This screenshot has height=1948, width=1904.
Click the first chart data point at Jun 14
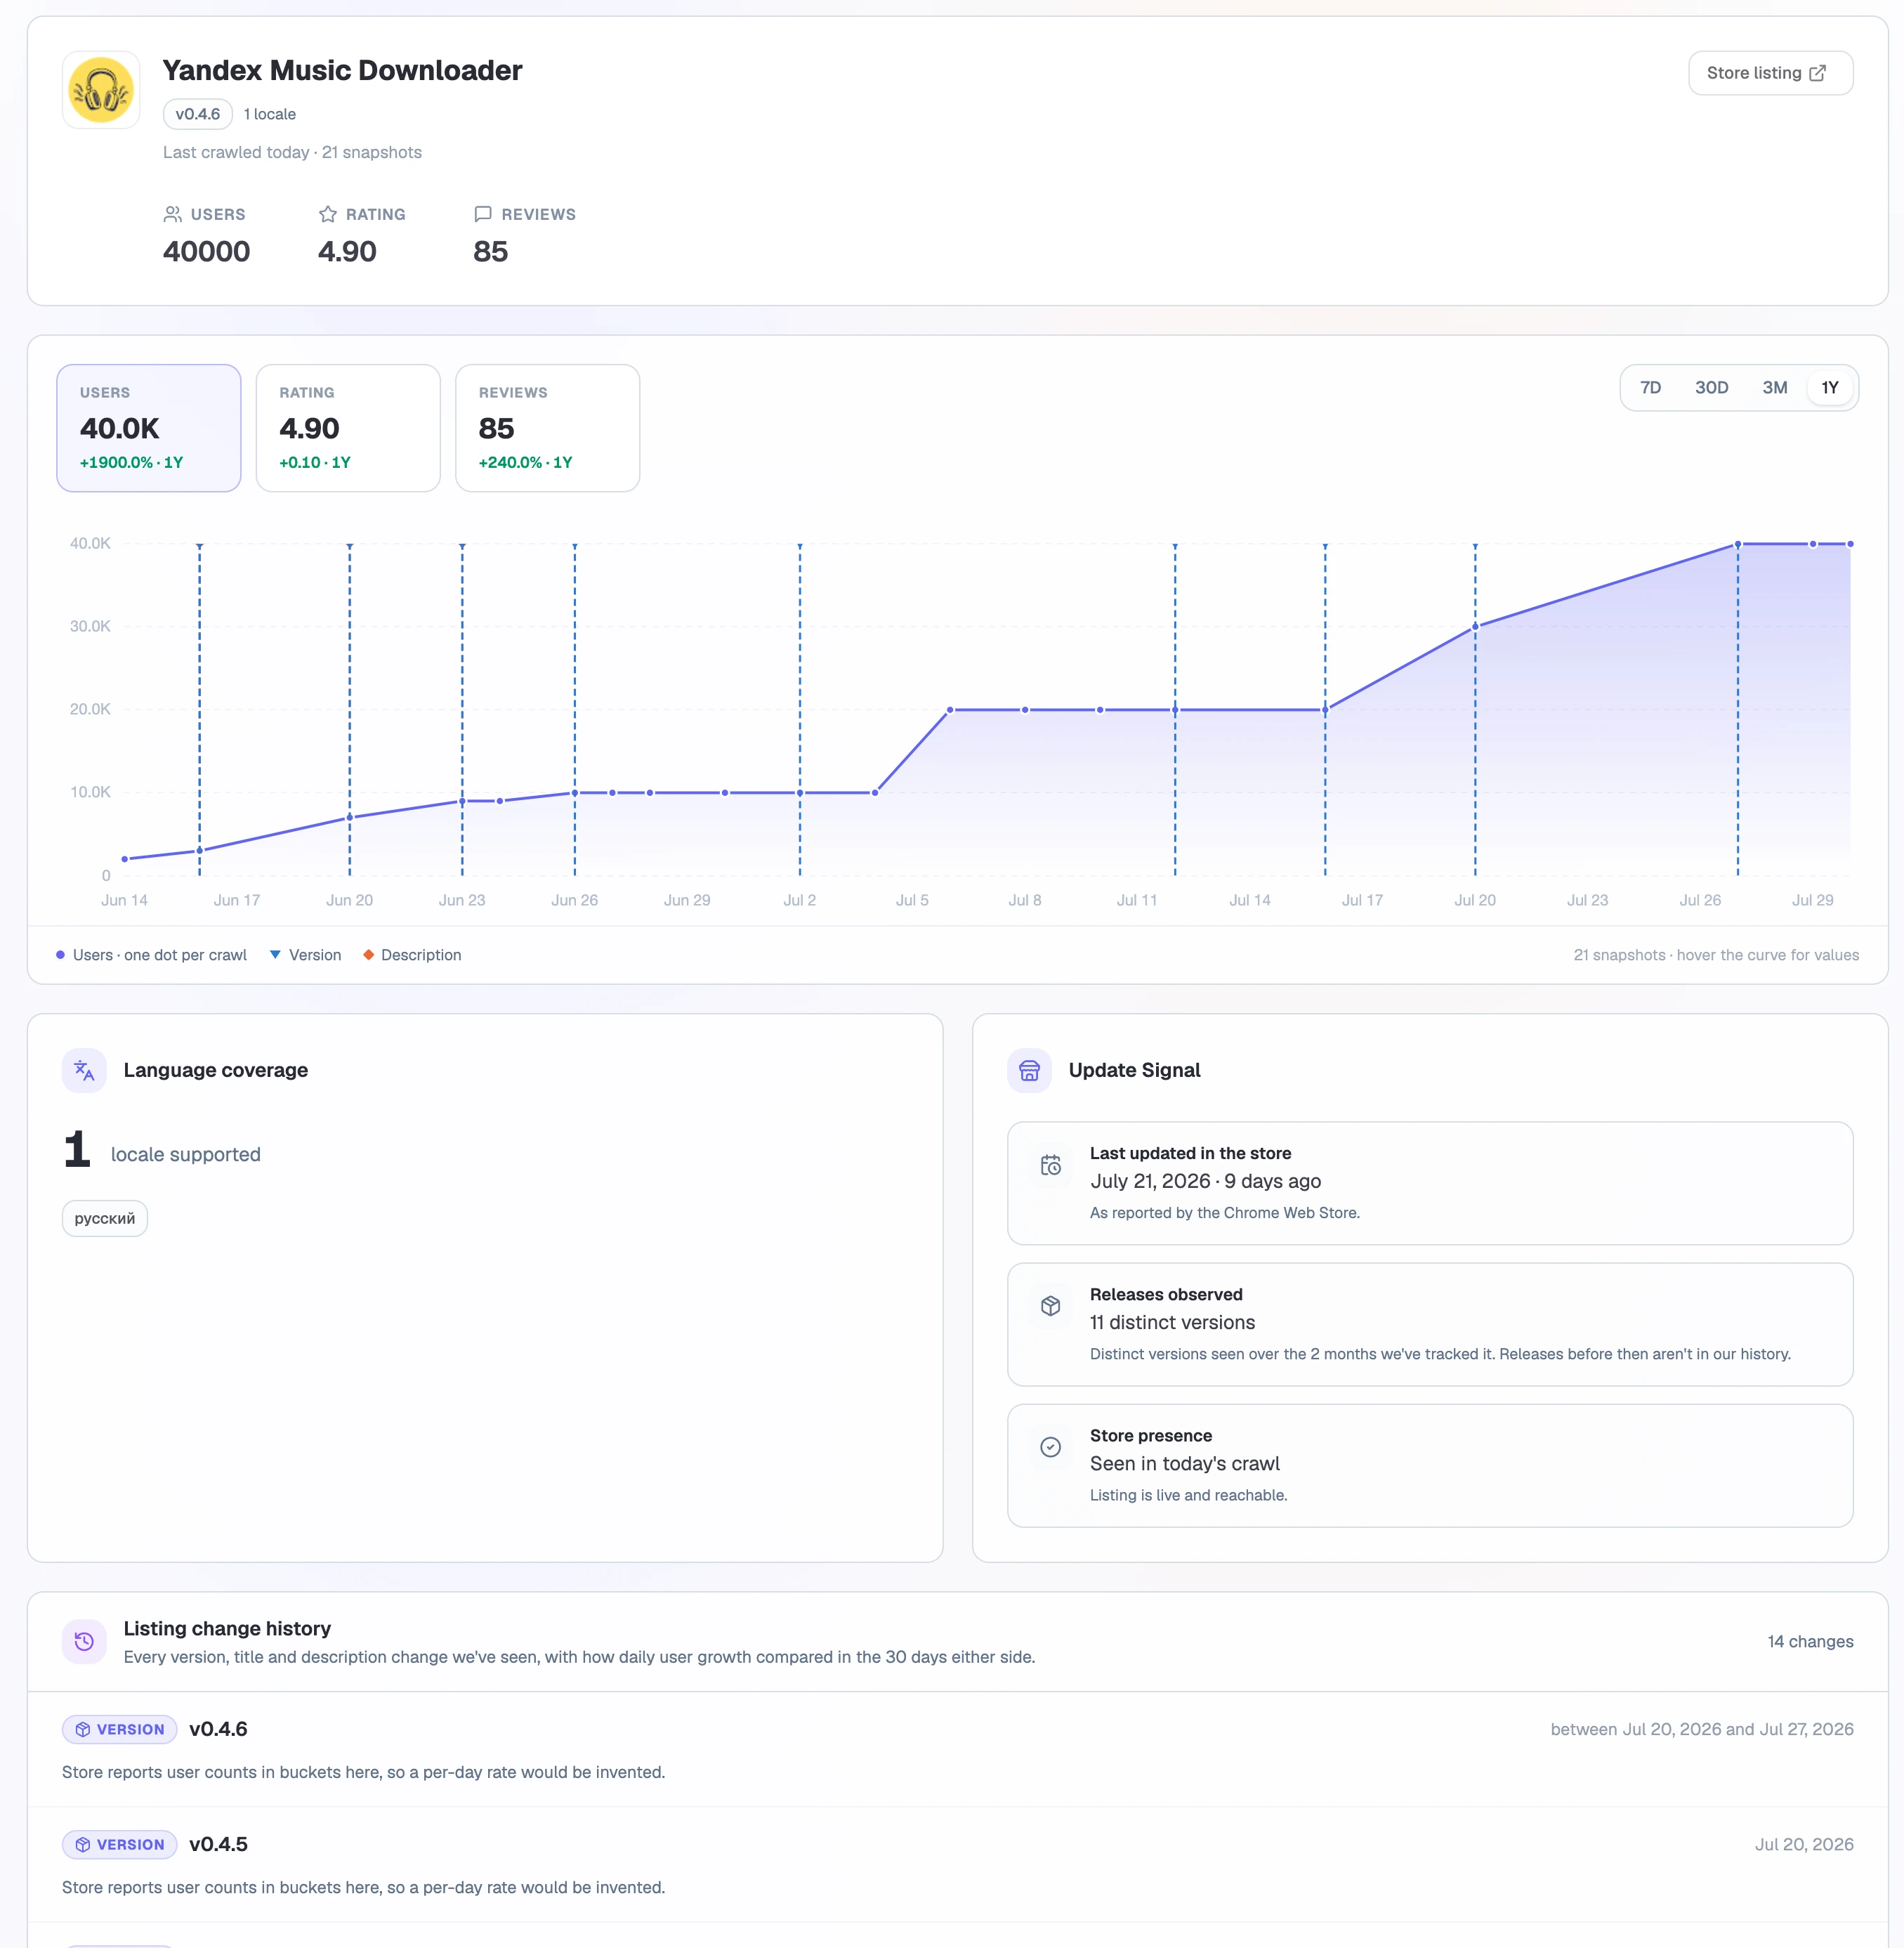[x=125, y=859]
